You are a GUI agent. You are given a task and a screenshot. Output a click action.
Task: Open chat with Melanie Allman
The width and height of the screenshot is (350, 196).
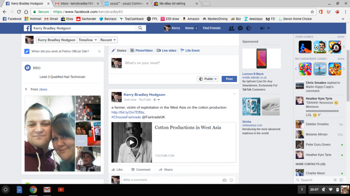319,134
